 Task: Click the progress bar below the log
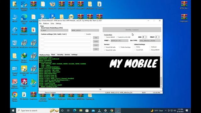click(x=100, y=89)
